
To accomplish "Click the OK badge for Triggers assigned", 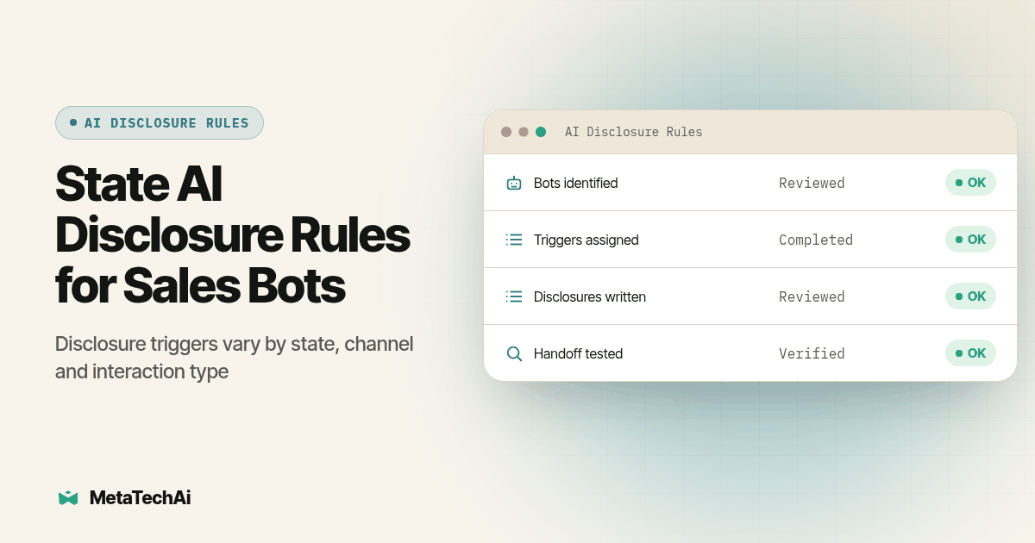I will pyautogui.click(x=970, y=240).
